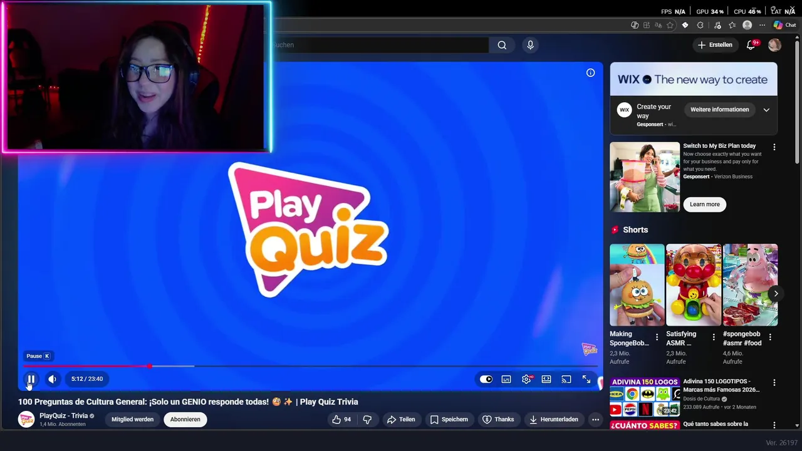802x451 pixels.
Task: Open options for the #spongebob #asmr short
Action: (x=770, y=337)
